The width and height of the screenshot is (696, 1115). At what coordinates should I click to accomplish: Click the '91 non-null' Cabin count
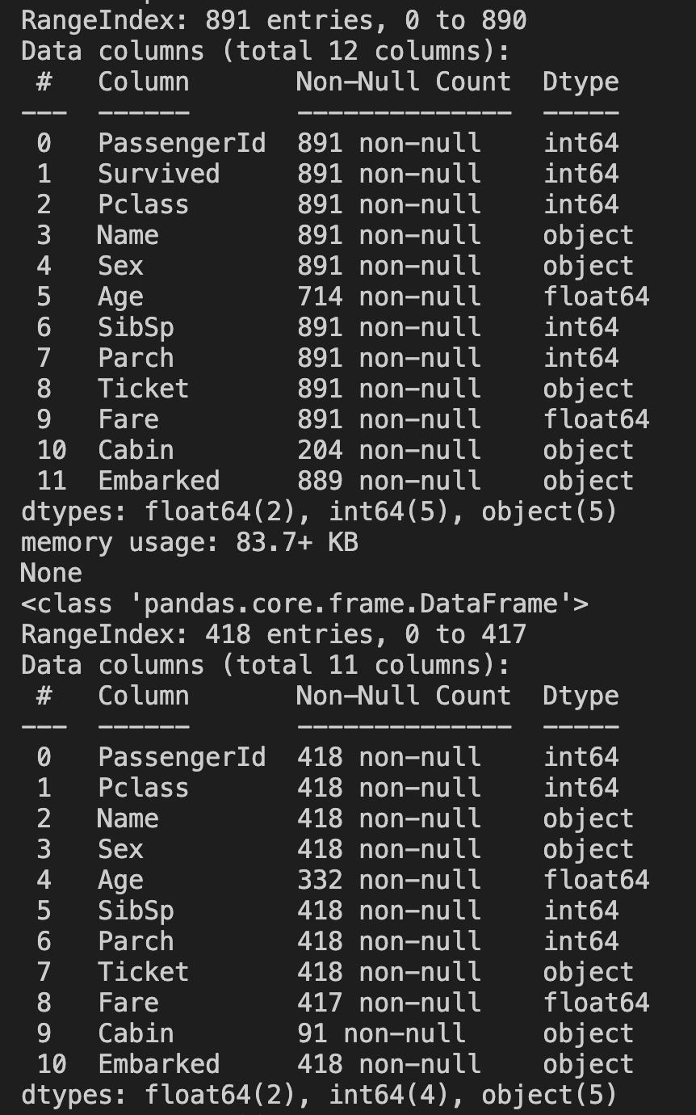381,1033
